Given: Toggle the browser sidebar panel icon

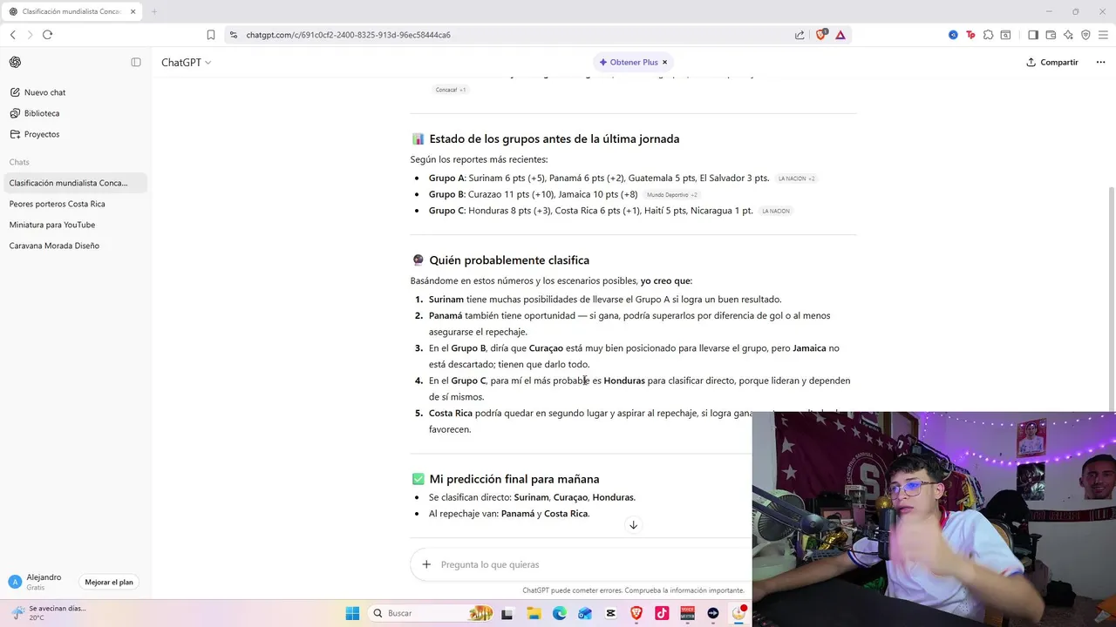Looking at the screenshot, I should point(1033,35).
